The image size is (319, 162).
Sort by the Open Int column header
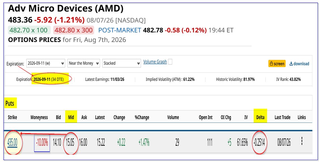206,117
